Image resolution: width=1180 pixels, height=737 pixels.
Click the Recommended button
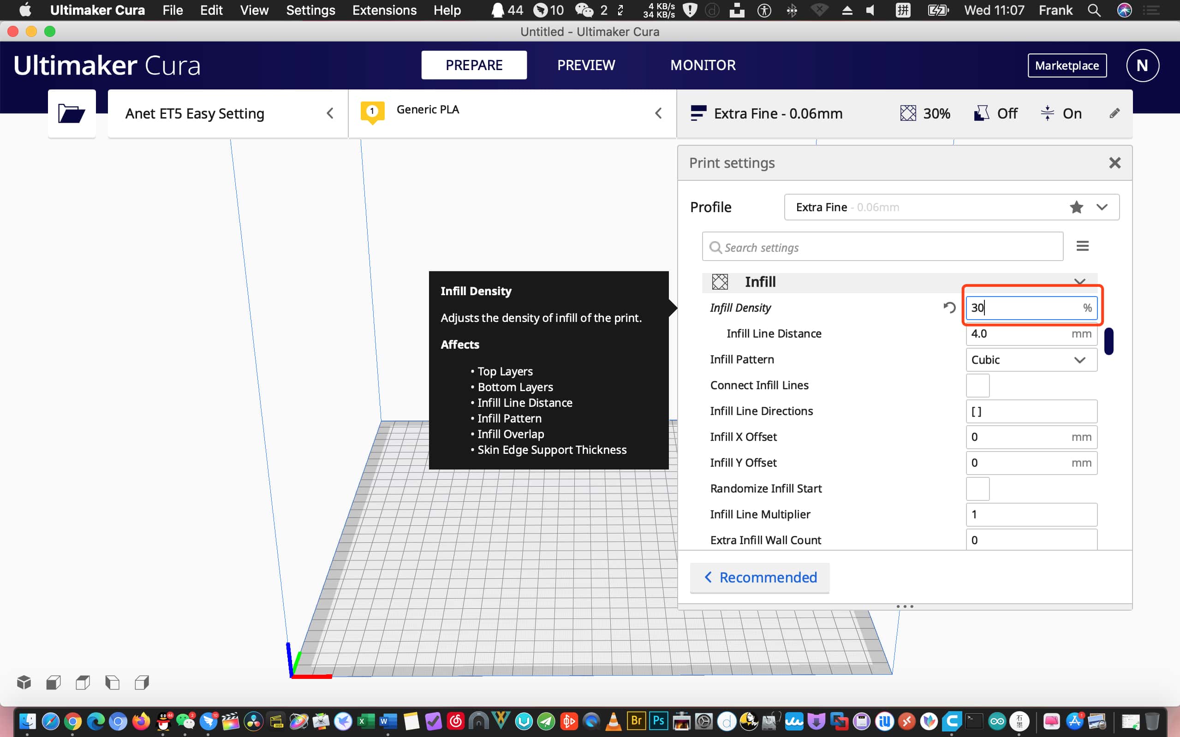(x=759, y=577)
